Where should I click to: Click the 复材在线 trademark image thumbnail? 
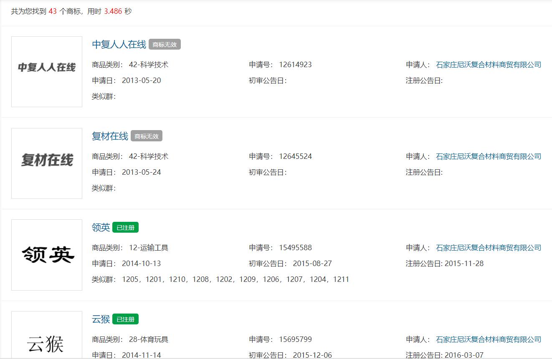click(47, 163)
